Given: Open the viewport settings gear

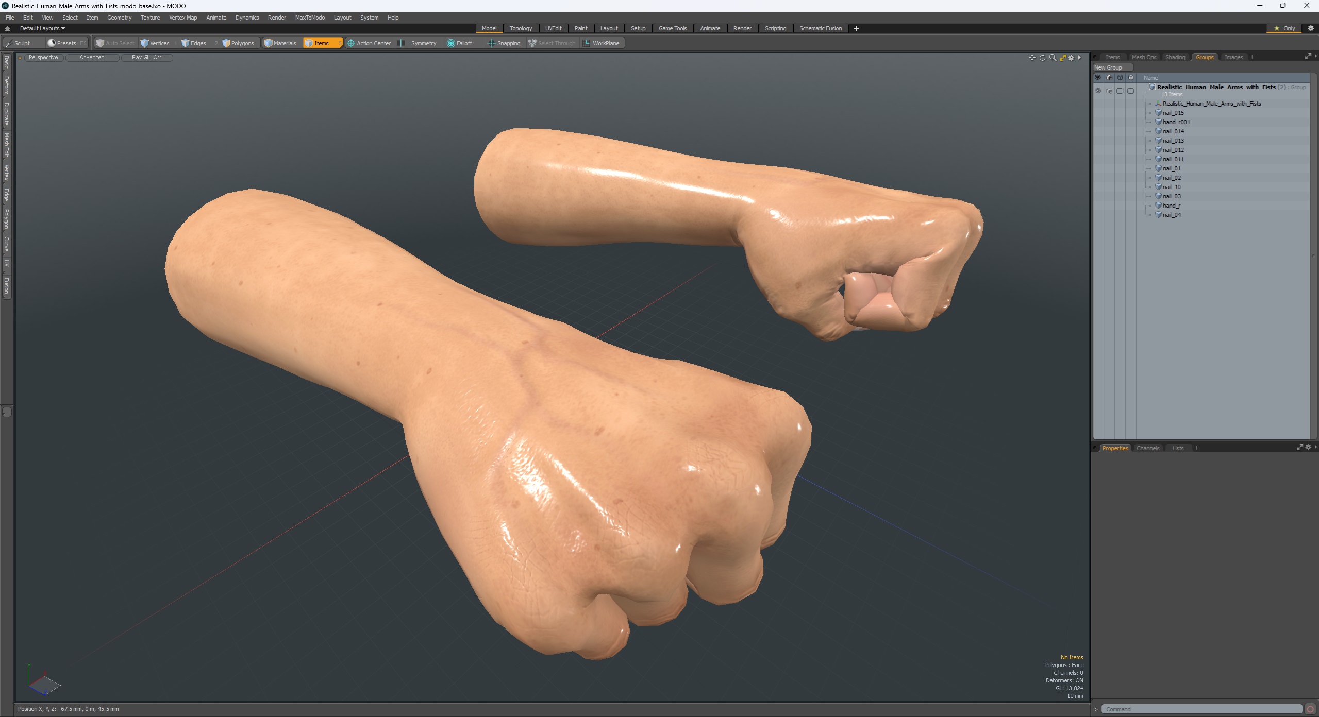Looking at the screenshot, I should point(1072,58).
